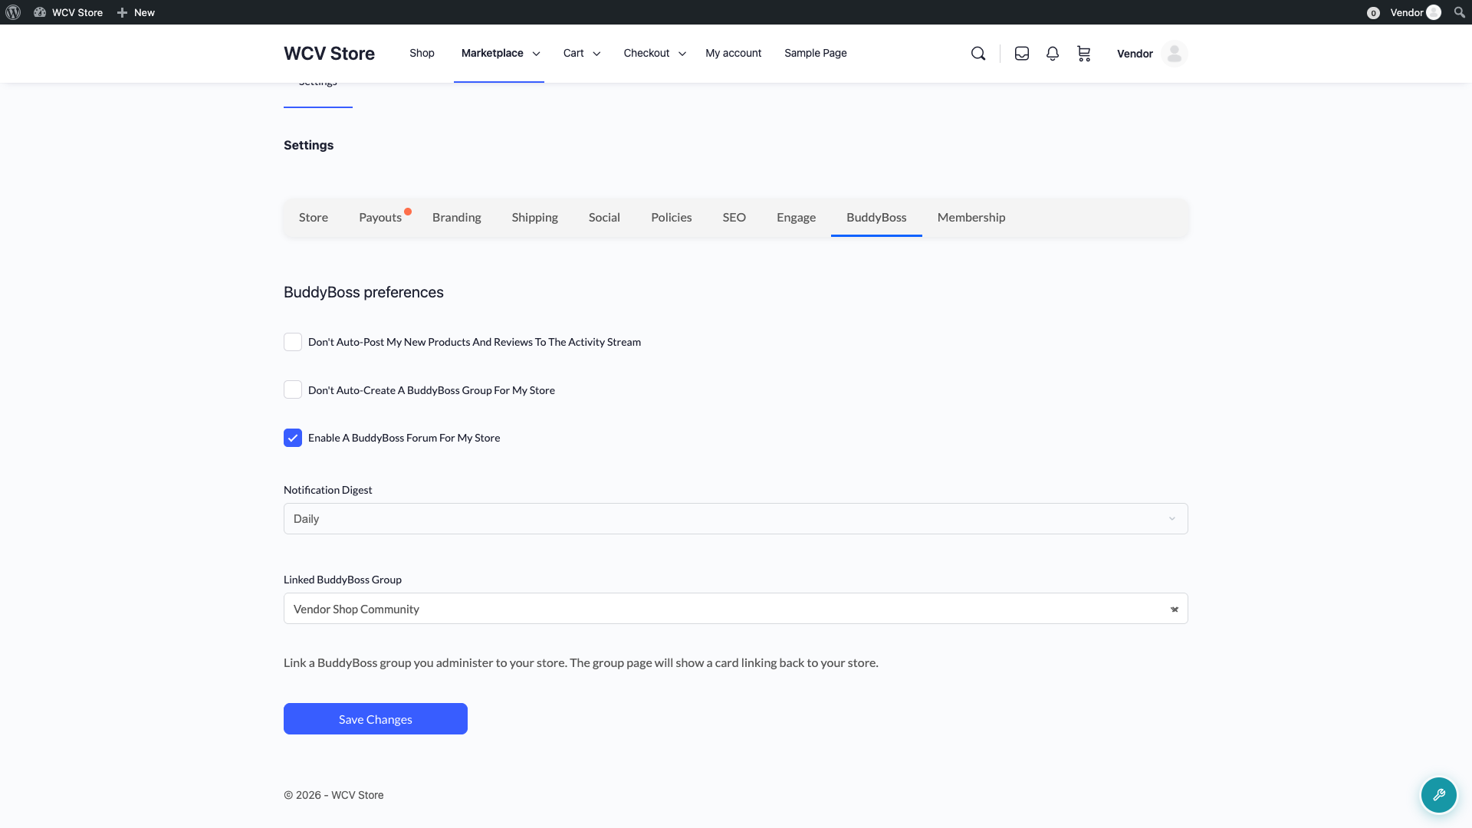Open the site header search icon

click(x=978, y=54)
